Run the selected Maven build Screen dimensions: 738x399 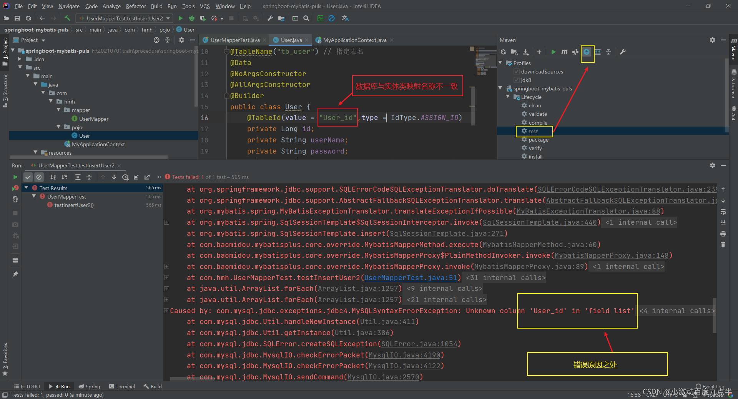[x=553, y=52]
